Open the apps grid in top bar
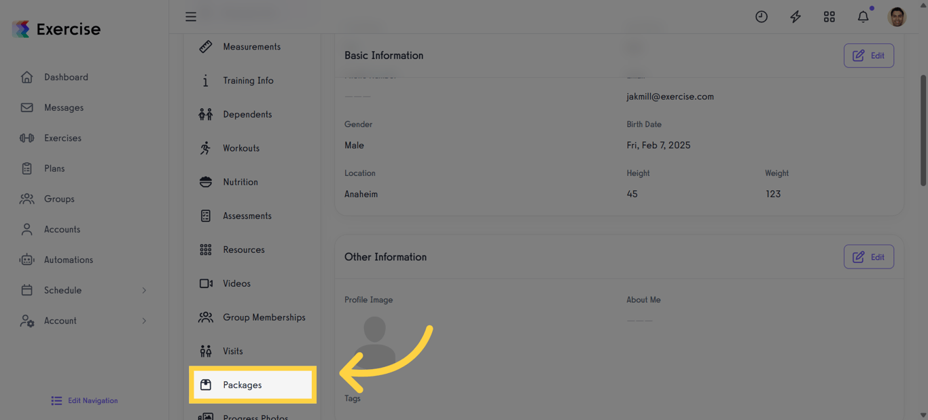The width and height of the screenshot is (928, 420). coord(829,16)
